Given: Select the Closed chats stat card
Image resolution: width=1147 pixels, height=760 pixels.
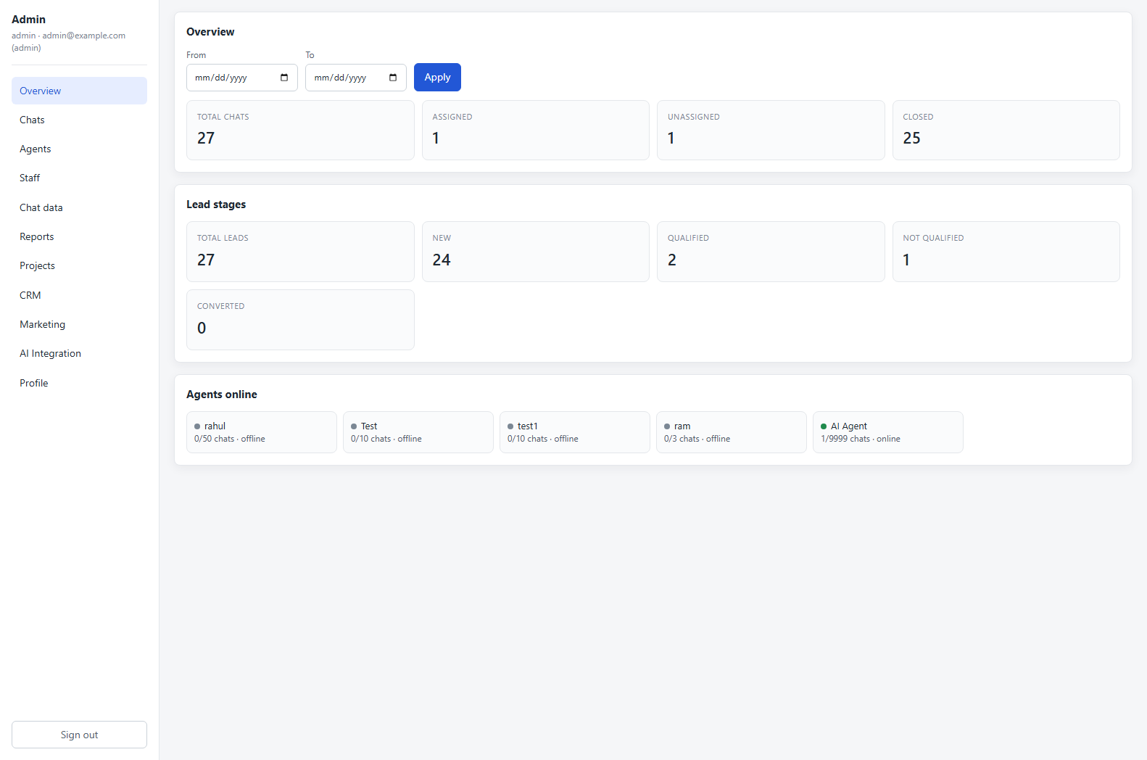Looking at the screenshot, I should (1006, 130).
